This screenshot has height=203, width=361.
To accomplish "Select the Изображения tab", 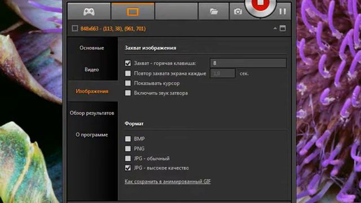I will coord(92,91).
